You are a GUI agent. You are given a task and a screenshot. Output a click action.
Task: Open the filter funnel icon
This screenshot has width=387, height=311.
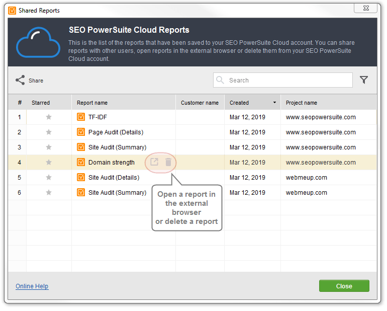point(365,80)
